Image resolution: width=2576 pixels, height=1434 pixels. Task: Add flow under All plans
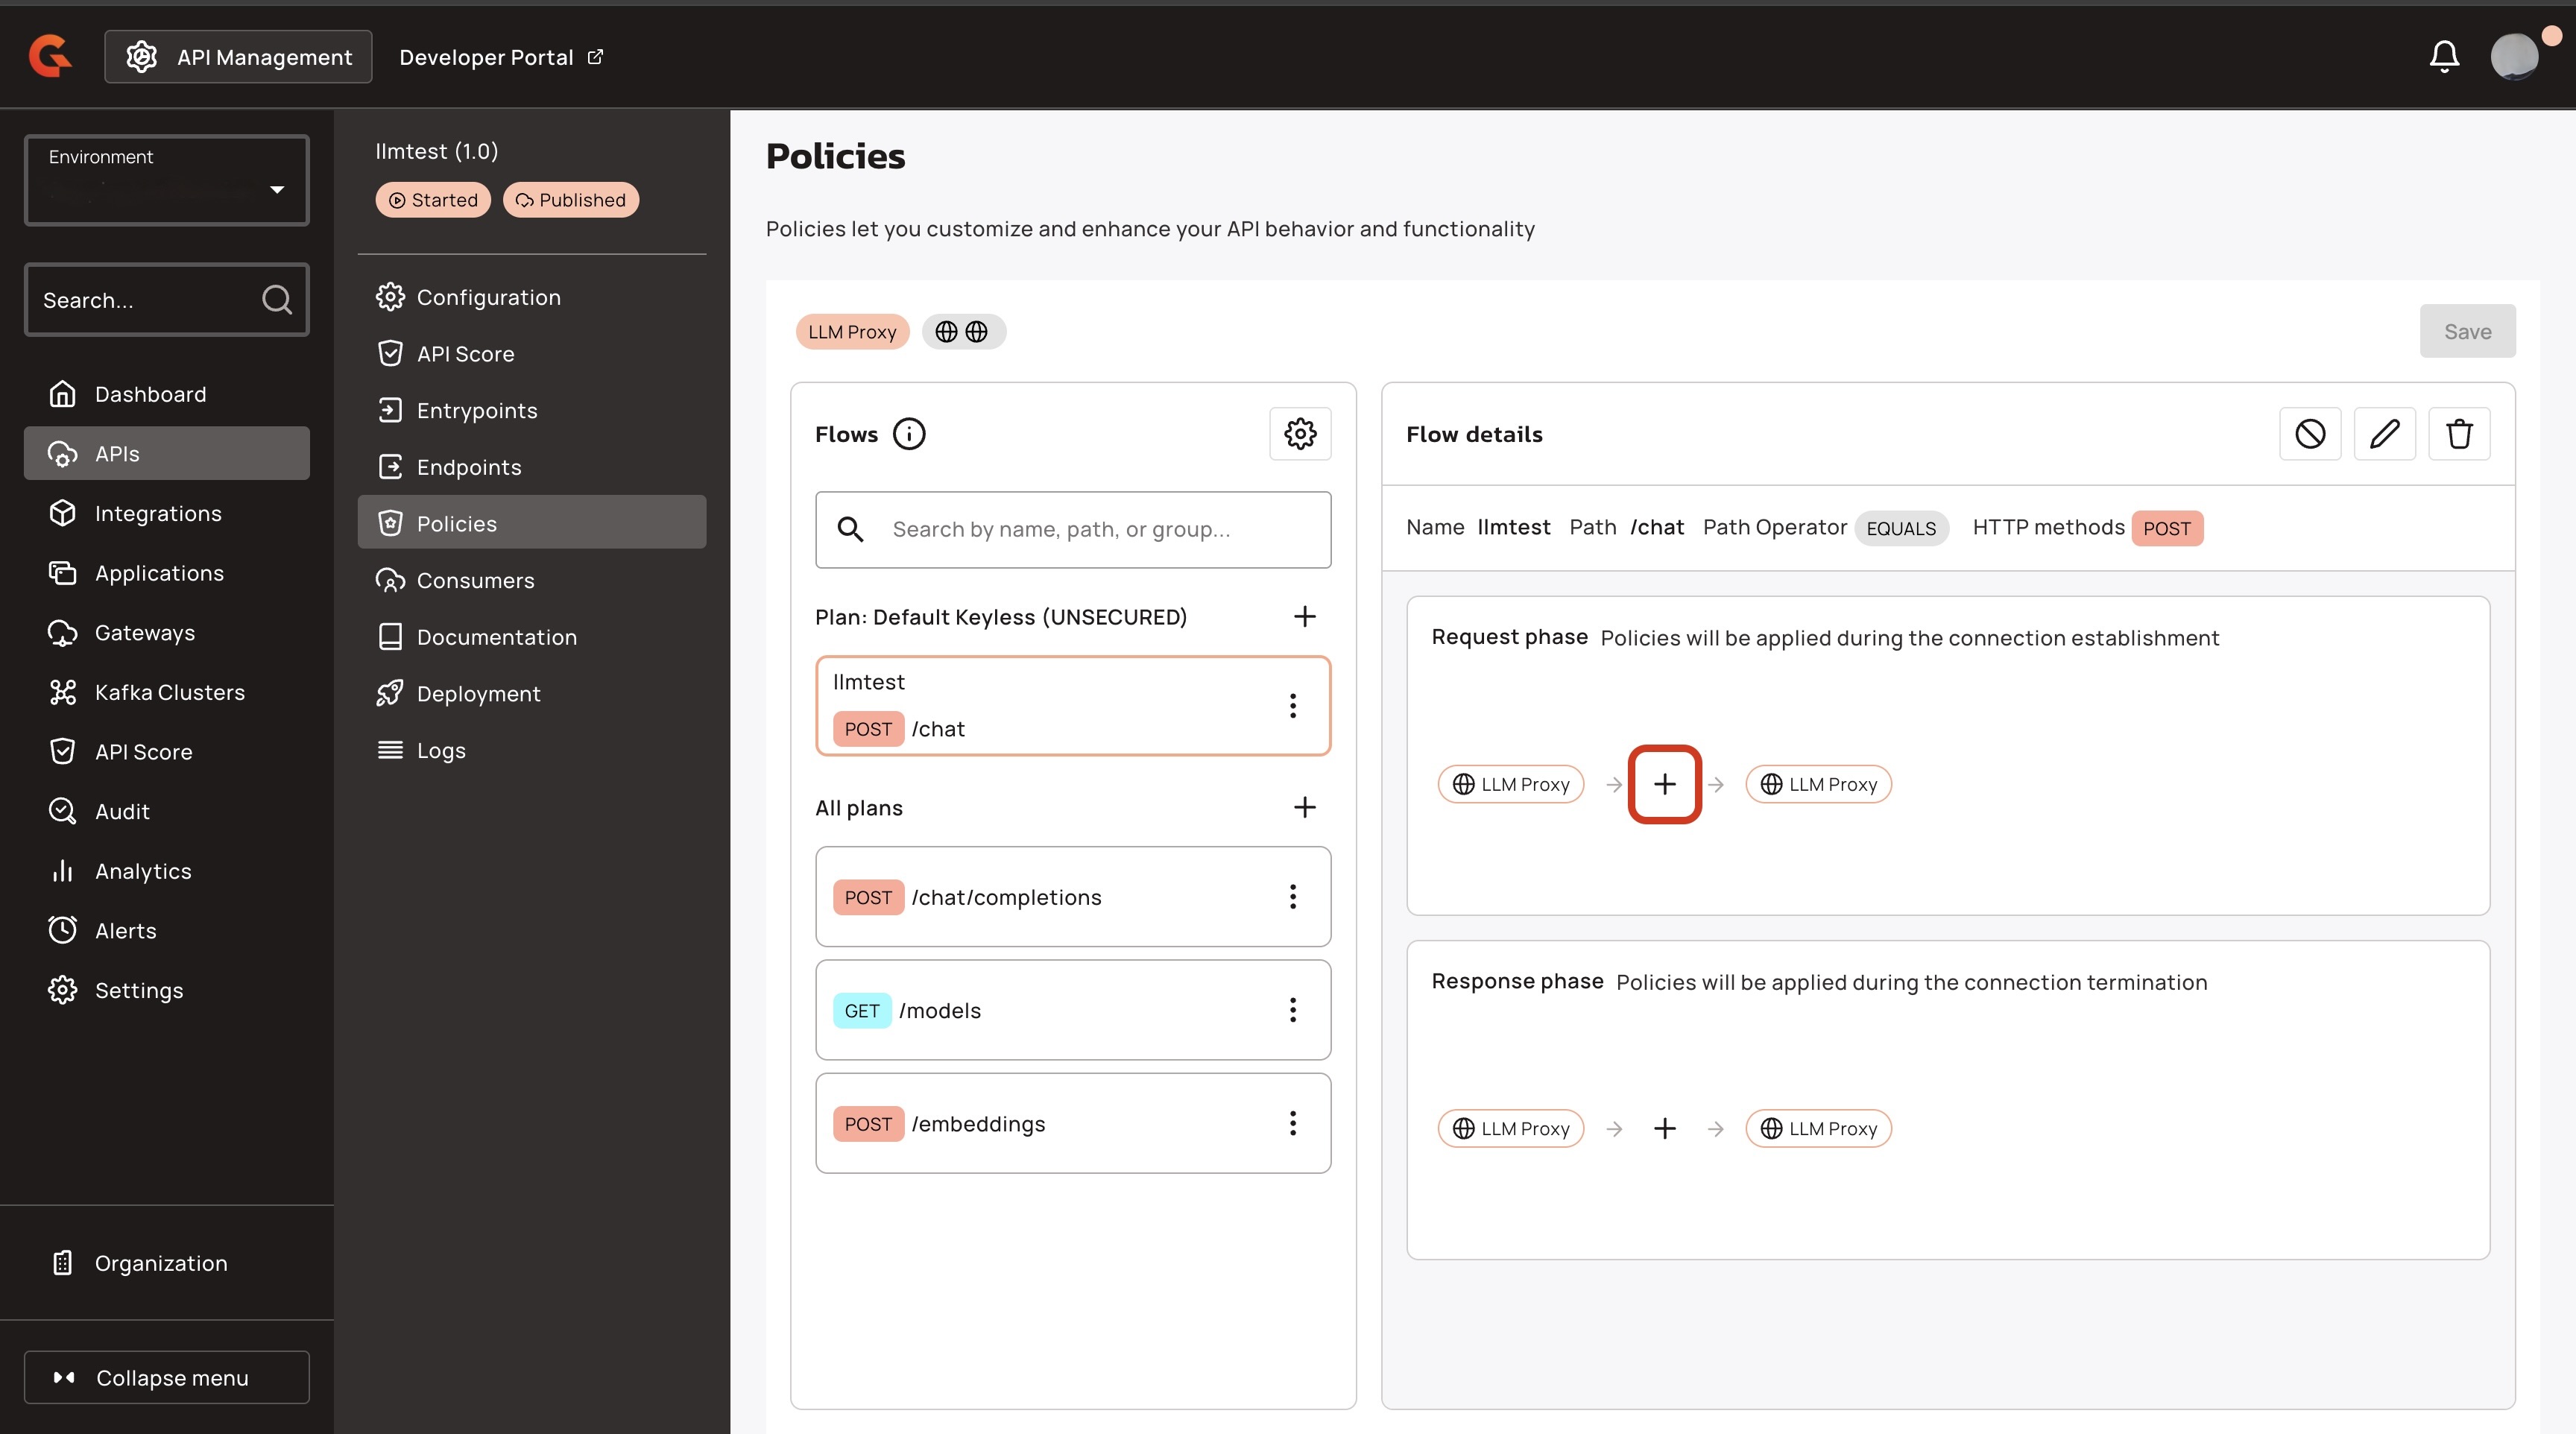click(x=1304, y=807)
